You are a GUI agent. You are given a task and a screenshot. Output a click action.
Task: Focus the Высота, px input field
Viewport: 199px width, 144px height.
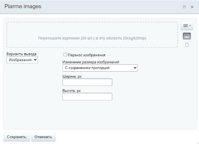[x=87, y=97]
